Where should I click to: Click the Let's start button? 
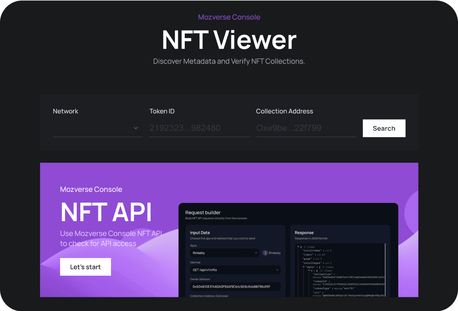pos(85,267)
